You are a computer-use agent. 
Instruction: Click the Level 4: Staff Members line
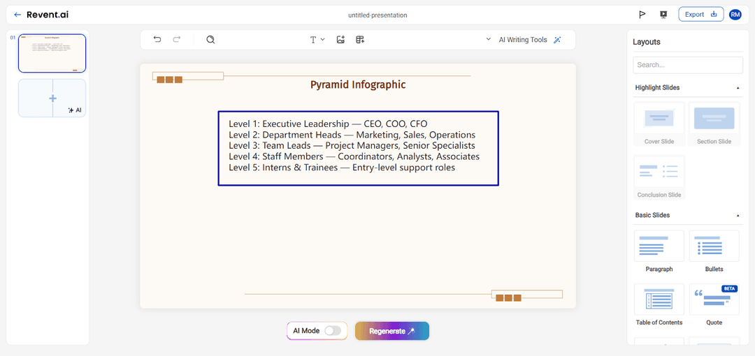tap(354, 157)
